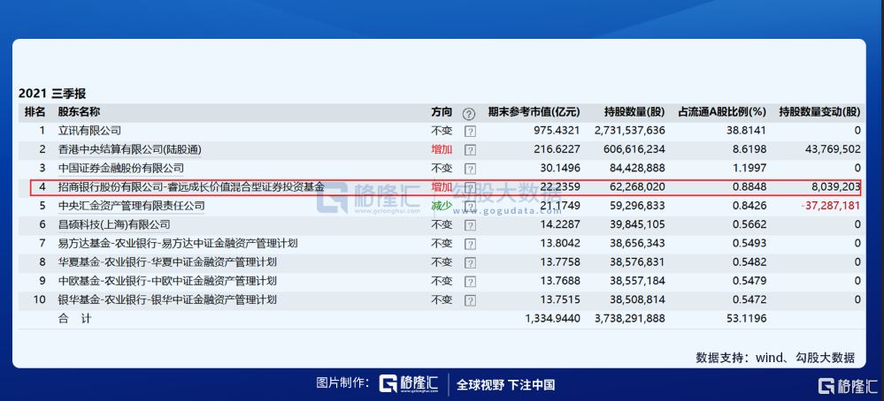884x401 pixels.
Task: Click share count 62,268,020
Action: 638,186
